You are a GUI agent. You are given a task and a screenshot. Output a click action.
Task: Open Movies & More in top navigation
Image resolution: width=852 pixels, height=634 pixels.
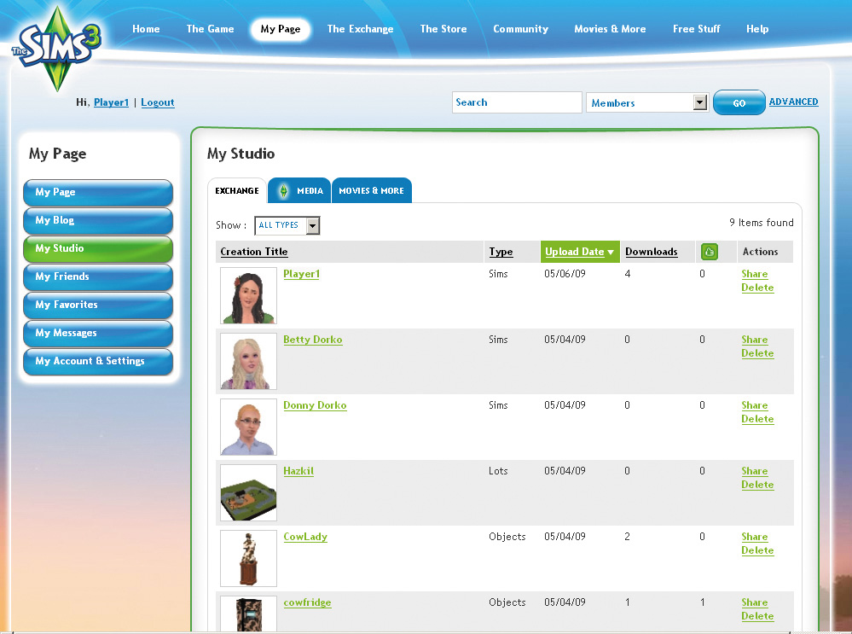click(x=610, y=29)
